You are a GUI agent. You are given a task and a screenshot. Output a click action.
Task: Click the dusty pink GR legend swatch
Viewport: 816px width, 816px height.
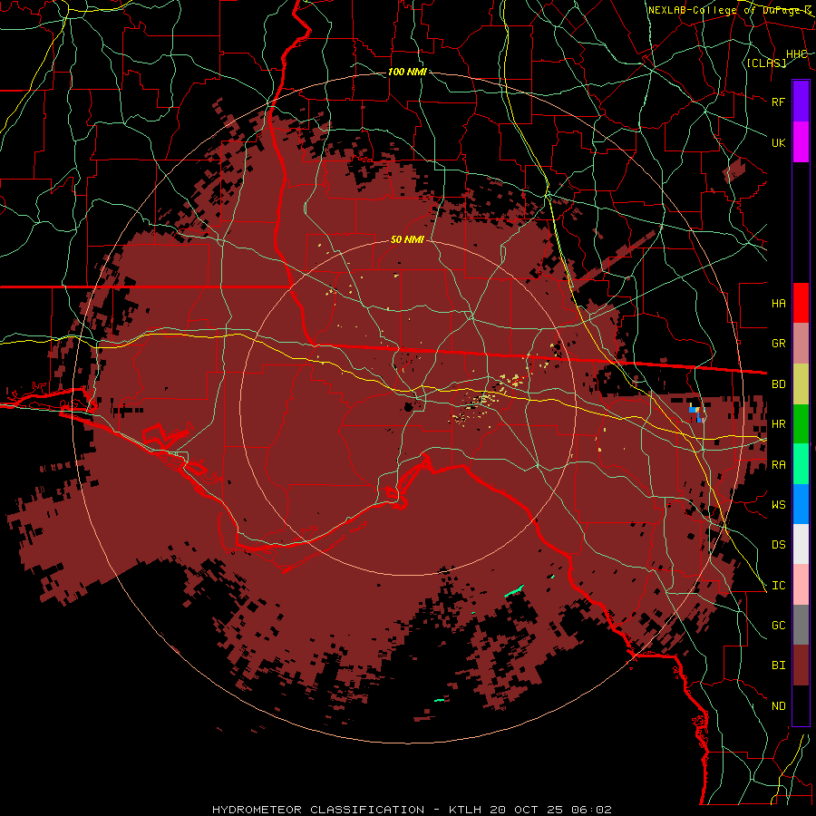[801, 344]
